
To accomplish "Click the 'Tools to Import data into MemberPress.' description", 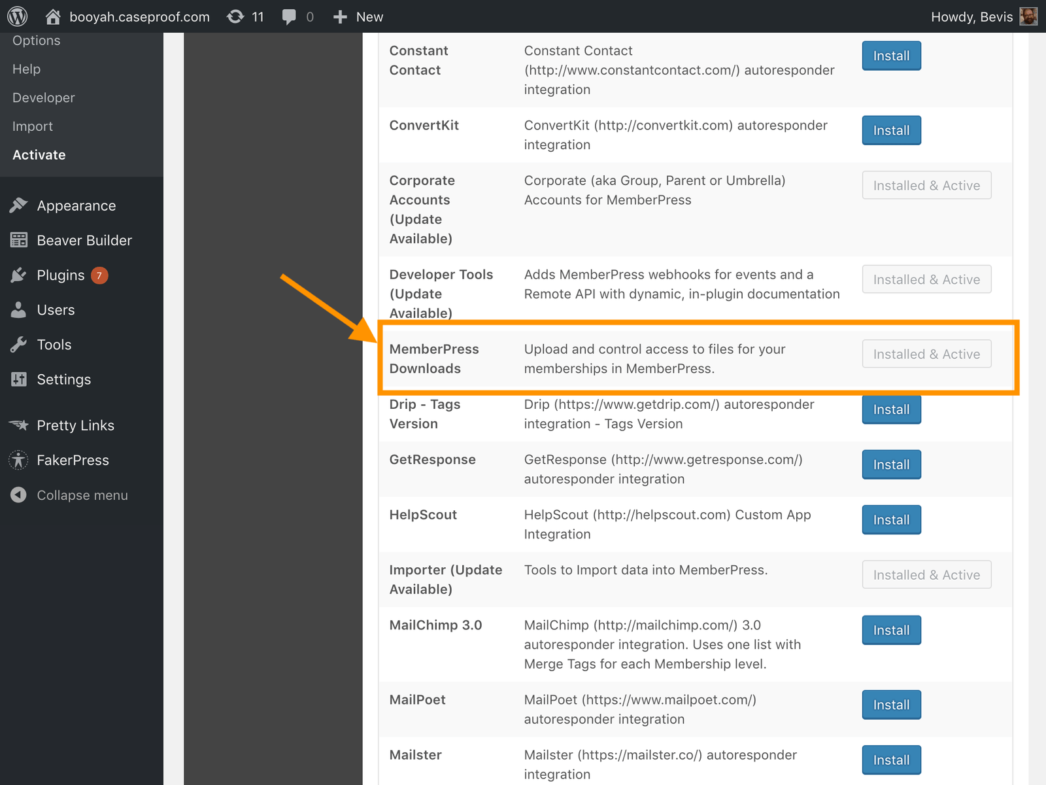I will click(x=646, y=570).
